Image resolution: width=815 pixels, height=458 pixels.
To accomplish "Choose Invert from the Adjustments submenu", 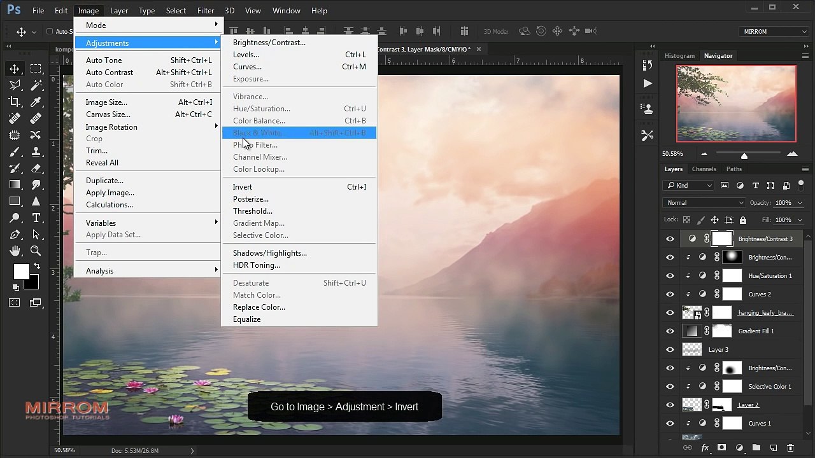I will tap(243, 187).
